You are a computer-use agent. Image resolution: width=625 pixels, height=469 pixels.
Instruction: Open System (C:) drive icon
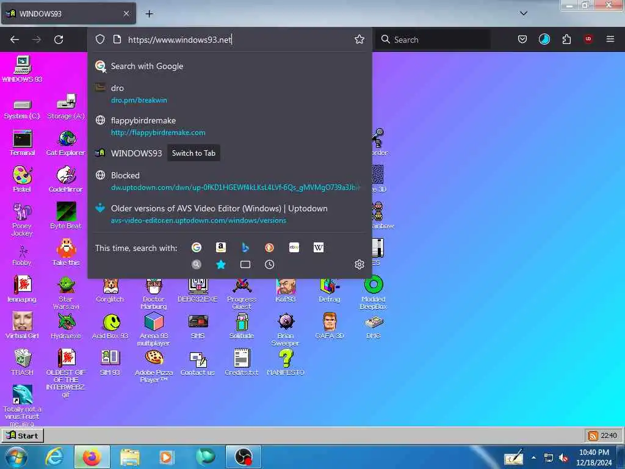pos(22,109)
